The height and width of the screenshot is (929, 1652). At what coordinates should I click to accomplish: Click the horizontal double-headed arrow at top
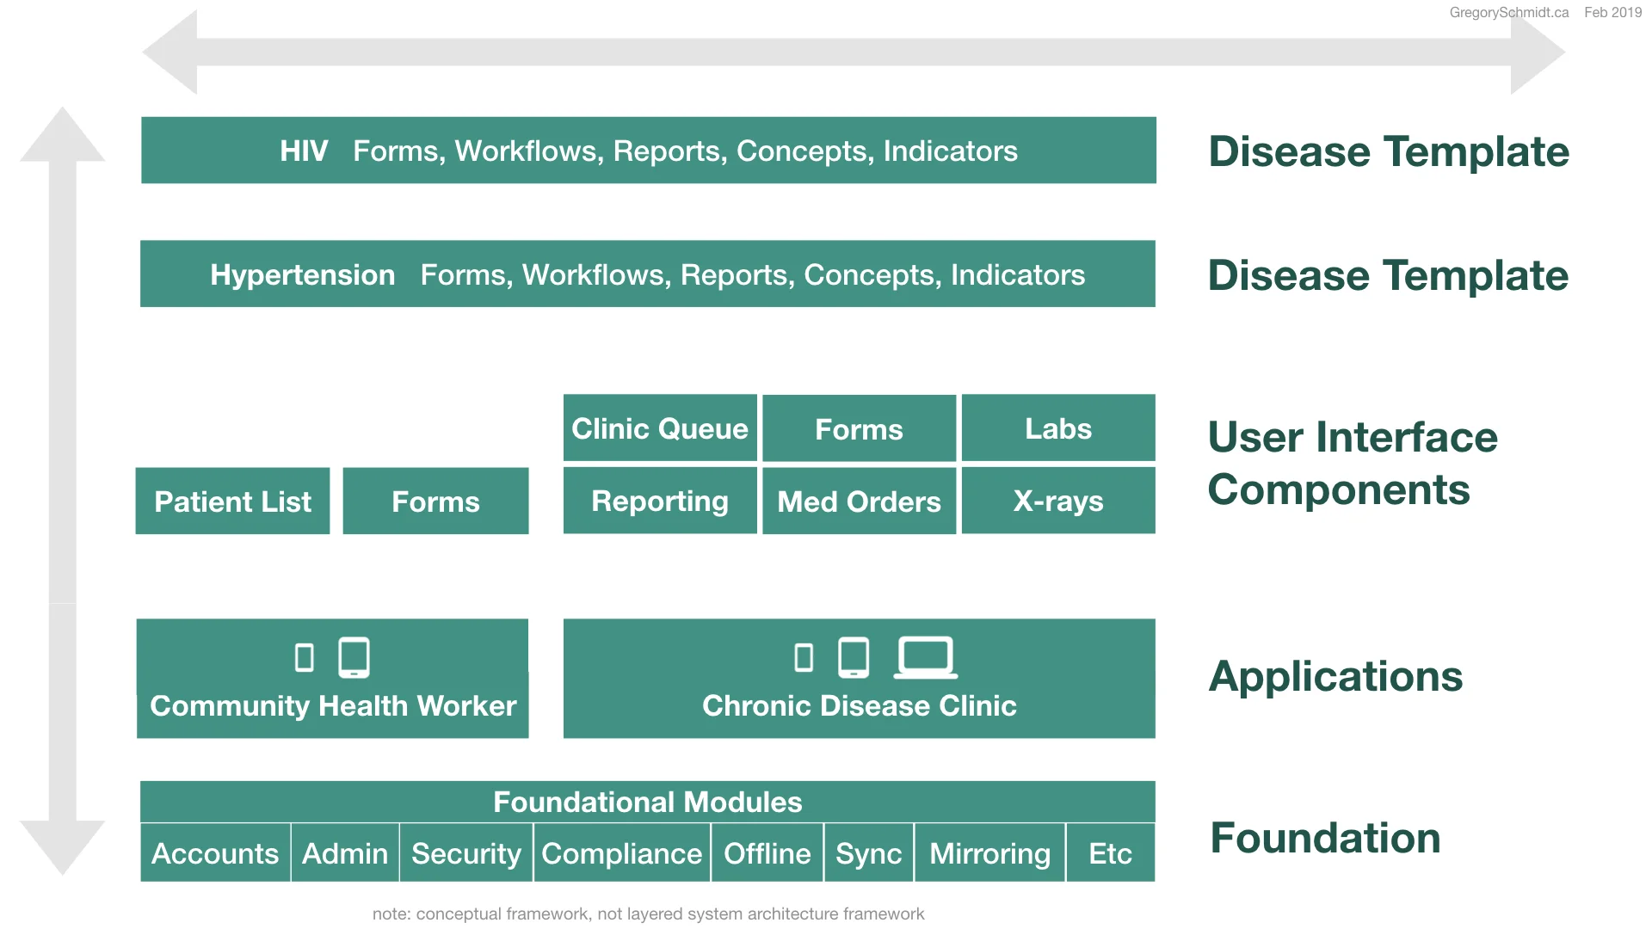tap(852, 52)
